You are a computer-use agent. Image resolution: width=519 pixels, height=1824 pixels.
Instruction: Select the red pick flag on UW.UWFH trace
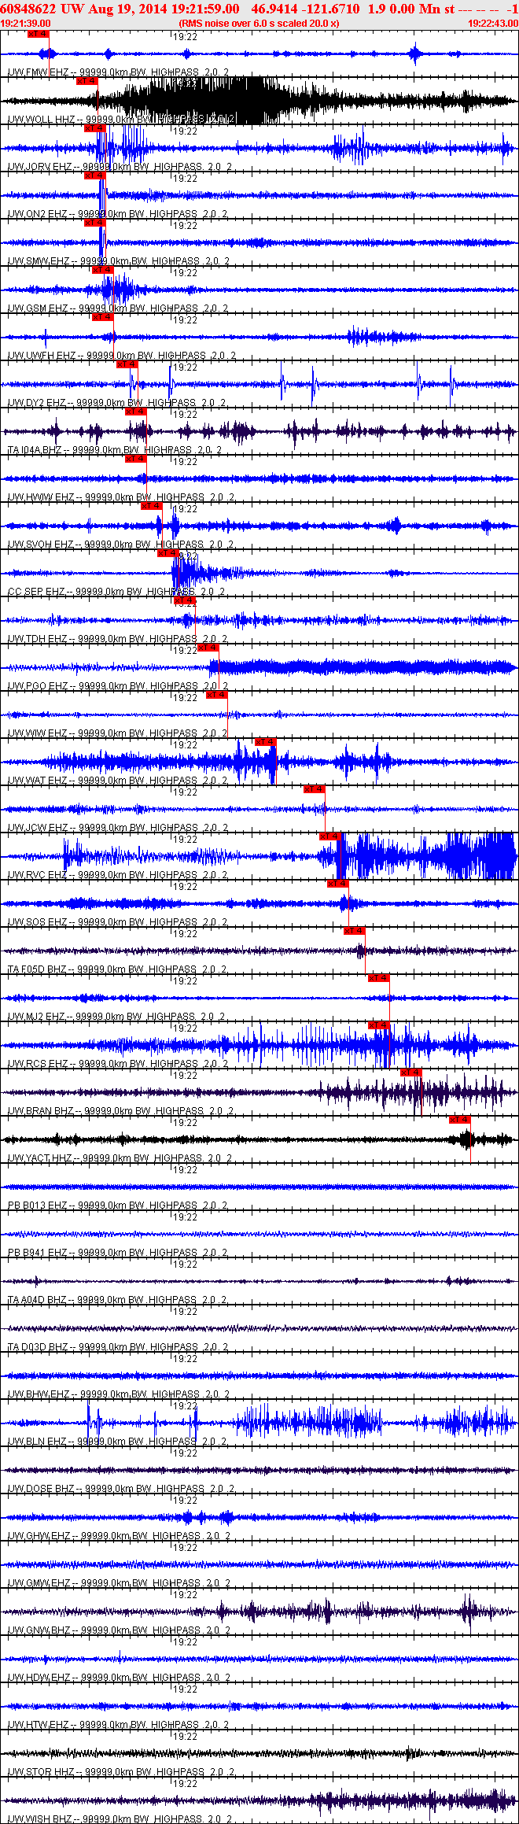[103, 317]
